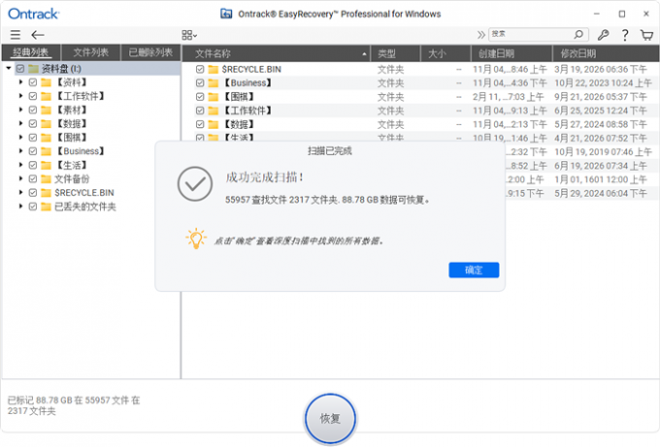Click 【围棋】 row name in file list
Viewport: 660px width, 447px height.
238,97
